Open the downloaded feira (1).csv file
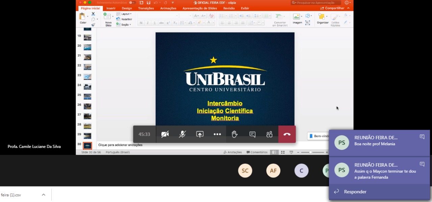 (x=11, y=195)
